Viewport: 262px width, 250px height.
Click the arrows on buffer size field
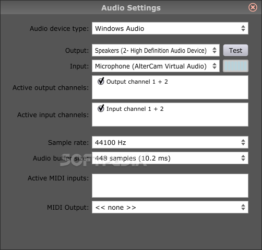243,158
